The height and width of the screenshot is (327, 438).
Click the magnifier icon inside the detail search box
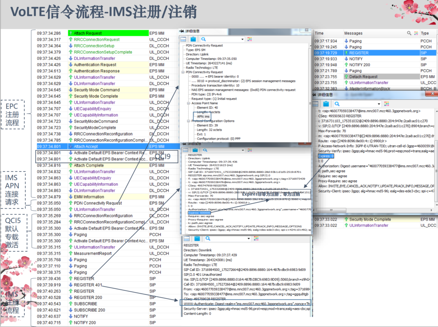pyautogui.click(x=203, y=39)
